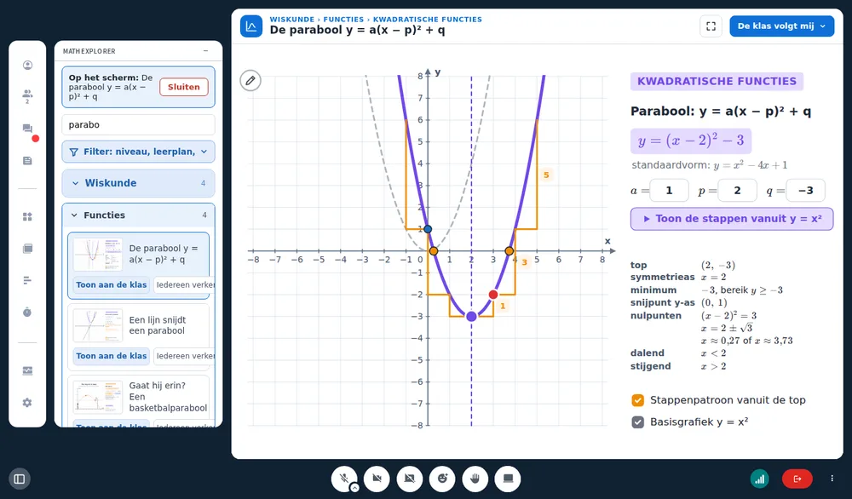Click the left orange root point on x-axis
The width and height of the screenshot is (852, 499).
(x=434, y=251)
